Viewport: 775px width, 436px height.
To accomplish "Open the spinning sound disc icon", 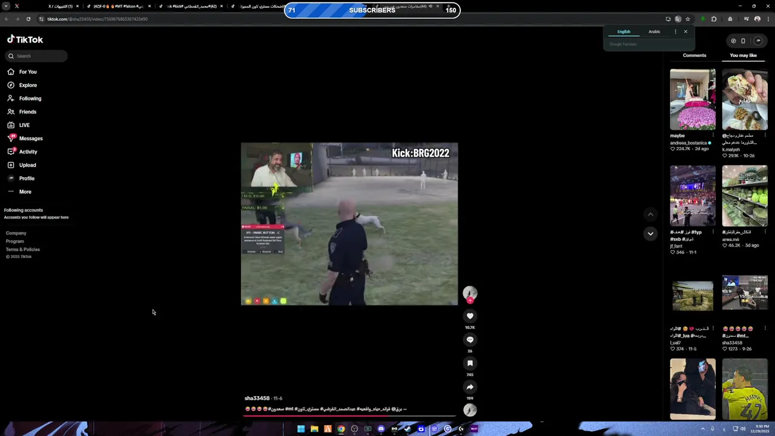I will (x=470, y=410).
